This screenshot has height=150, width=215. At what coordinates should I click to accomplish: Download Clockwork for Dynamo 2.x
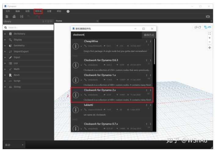[x=75, y=95]
